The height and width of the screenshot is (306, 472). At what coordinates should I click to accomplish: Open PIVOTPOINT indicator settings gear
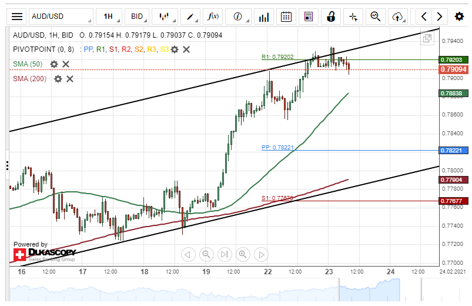click(x=175, y=49)
